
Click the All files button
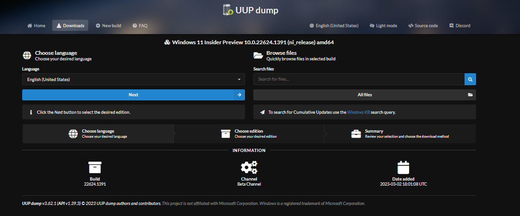(365, 95)
